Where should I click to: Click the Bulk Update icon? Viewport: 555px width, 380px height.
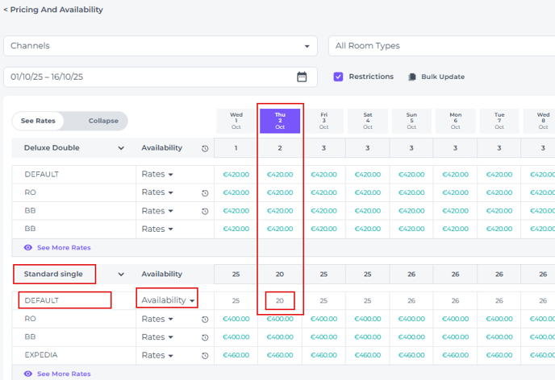(x=411, y=77)
